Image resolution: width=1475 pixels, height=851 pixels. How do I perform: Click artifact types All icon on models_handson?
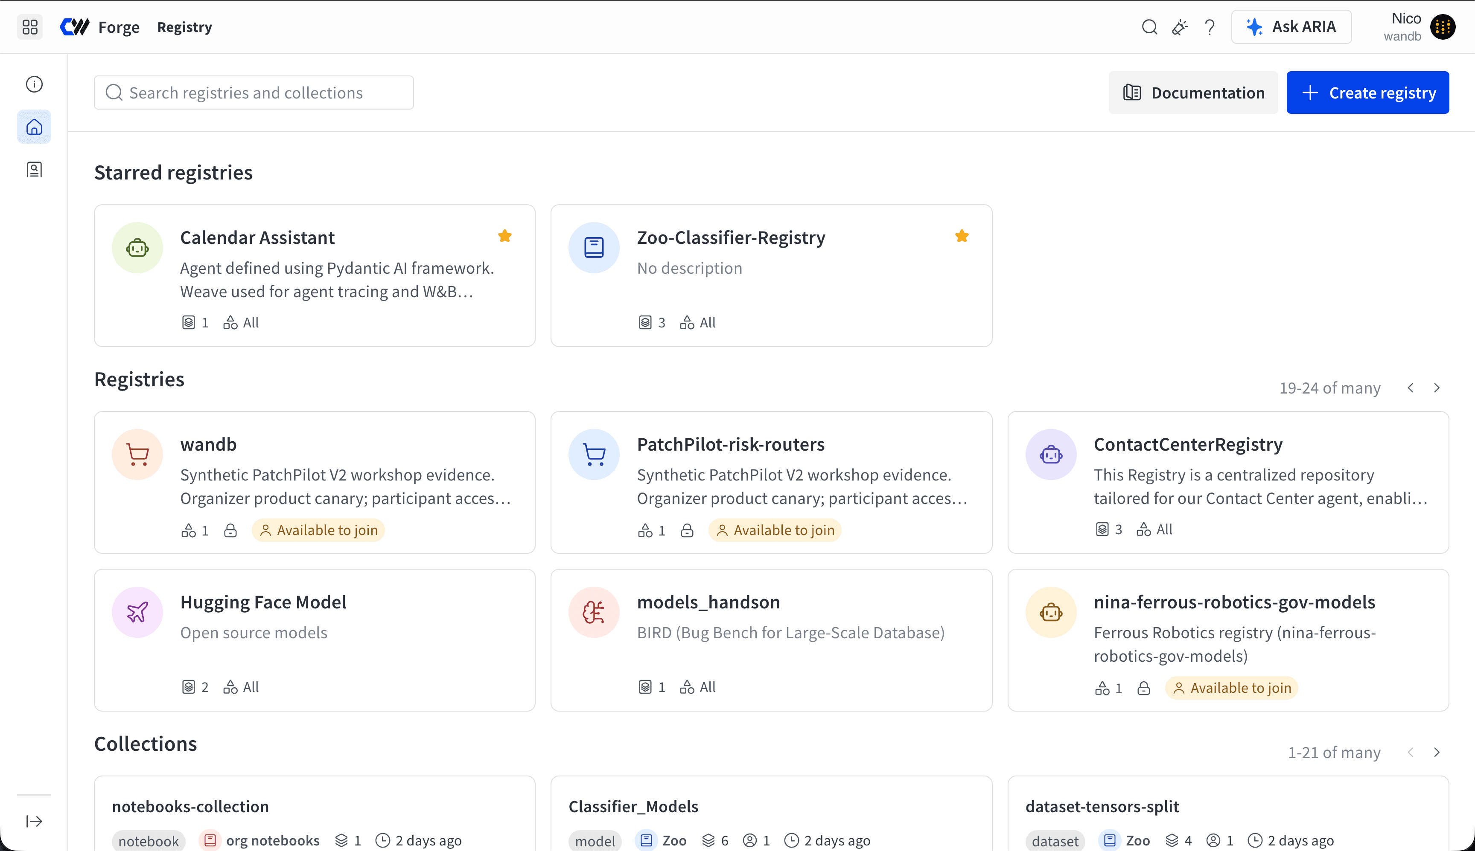coord(687,687)
